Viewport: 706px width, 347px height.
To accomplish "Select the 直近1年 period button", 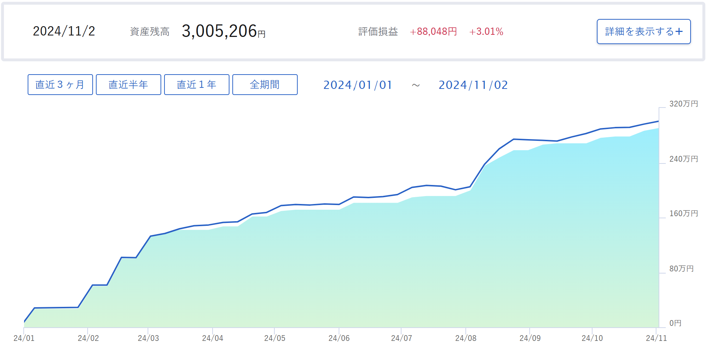I will pos(197,85).
